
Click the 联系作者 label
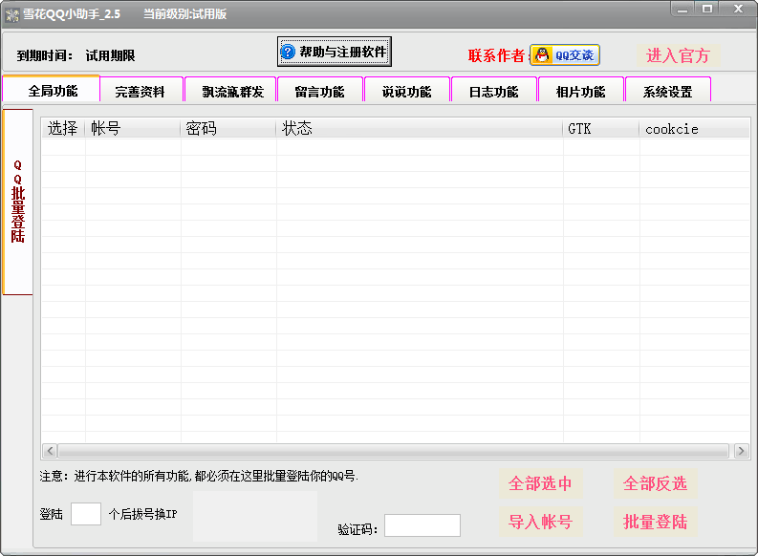tap(496, 55)
